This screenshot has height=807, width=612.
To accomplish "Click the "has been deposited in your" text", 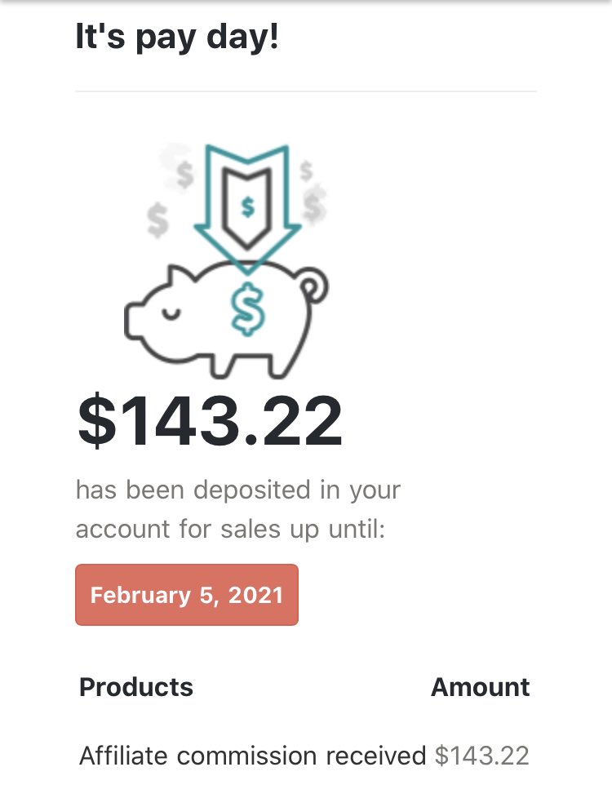I will coord(237,490).
